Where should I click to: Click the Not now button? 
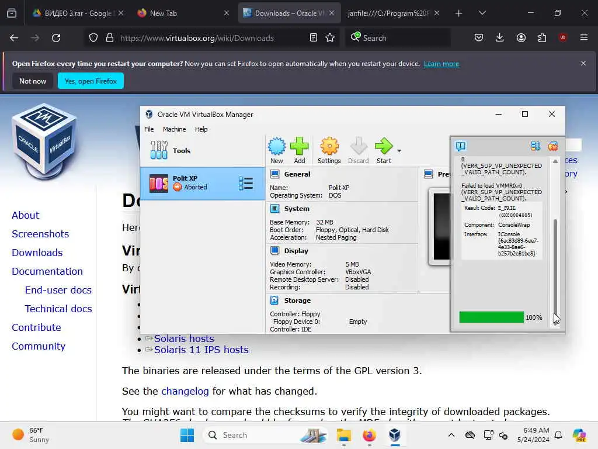click(x=33, y=81)
